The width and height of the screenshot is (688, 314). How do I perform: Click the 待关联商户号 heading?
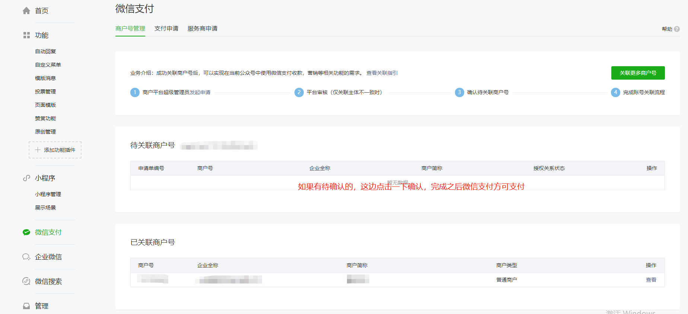tap(153, 145)
